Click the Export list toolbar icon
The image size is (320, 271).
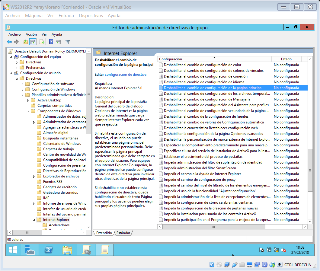[42, 42]
